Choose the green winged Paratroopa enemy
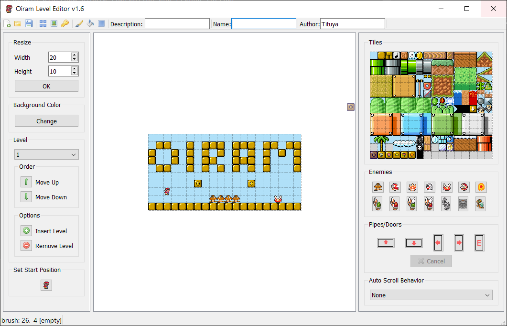507x326 pixels. coord(411,204)
